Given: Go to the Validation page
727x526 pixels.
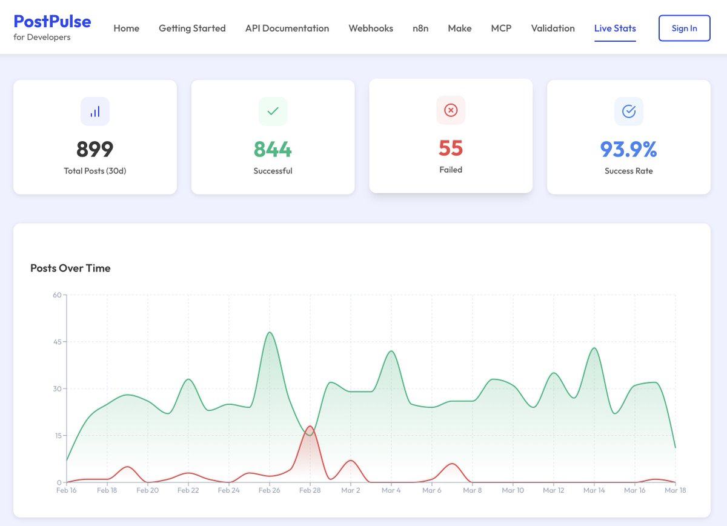Looking at the screenshot, I should 553,28.
